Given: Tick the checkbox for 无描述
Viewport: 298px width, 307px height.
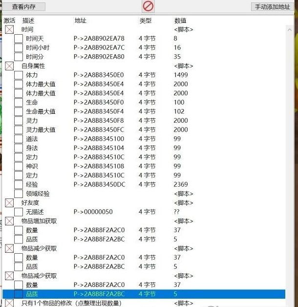Looking at the screenshot, I should coord(19,212).
